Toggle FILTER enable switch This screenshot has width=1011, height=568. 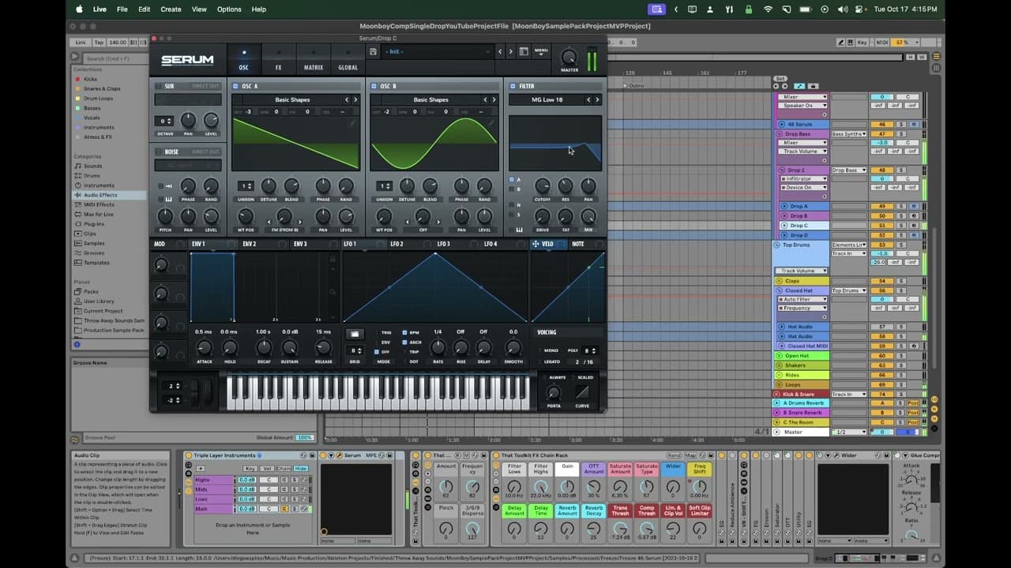(513, 86)
